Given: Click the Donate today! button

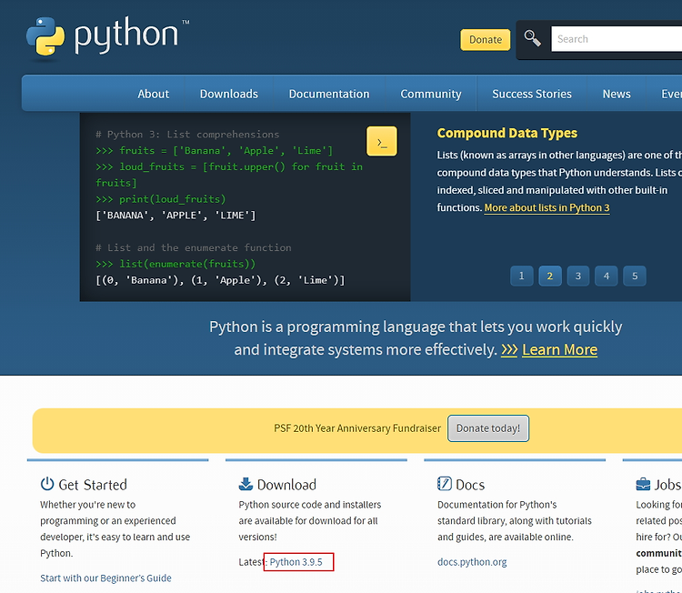Looking at the screenshot, I should coord(488,428).
